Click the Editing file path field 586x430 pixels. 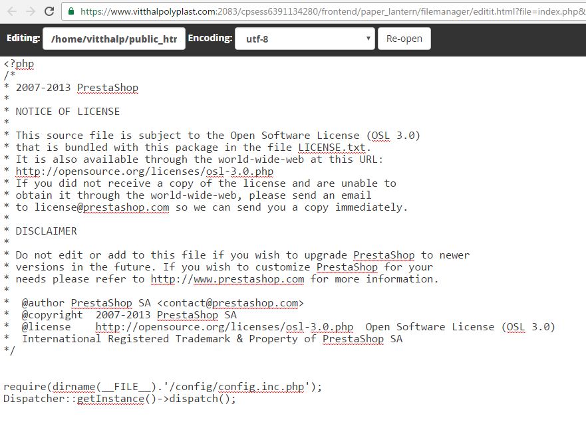click(x=114, y=39)
